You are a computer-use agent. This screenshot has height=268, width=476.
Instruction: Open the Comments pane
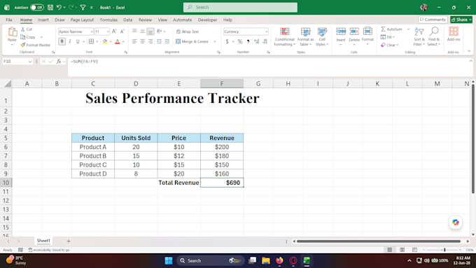[x=433, y=20]
